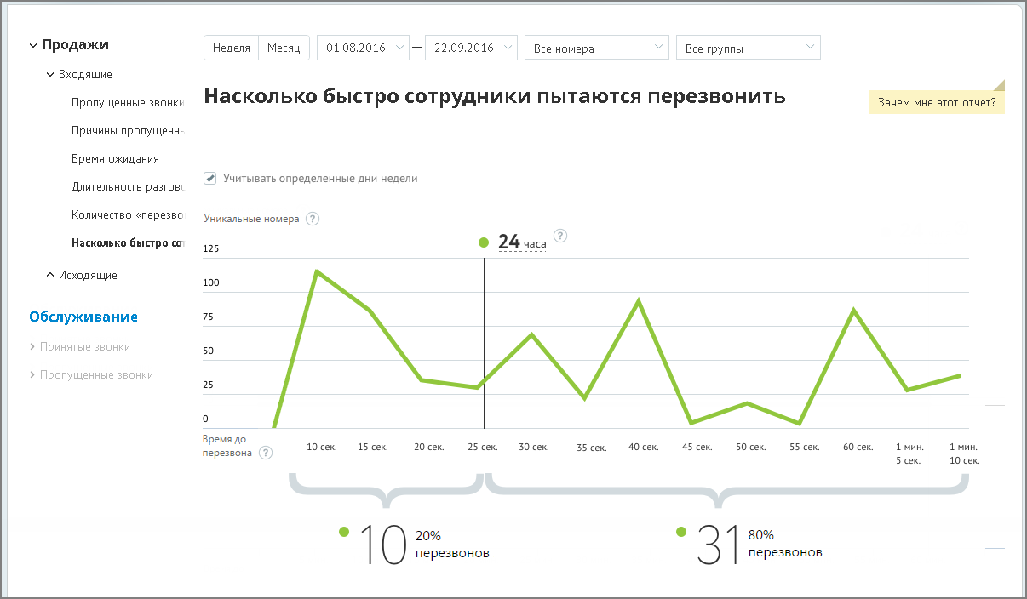Click the 1 мин. 10 сек. axis label
This screenshot has height=599, width=1027.
pos(965,454)
